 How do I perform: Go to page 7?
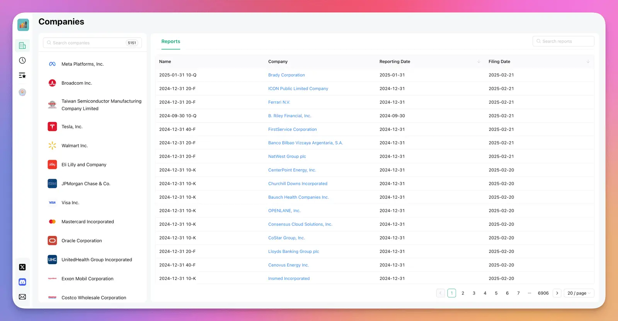518,293
